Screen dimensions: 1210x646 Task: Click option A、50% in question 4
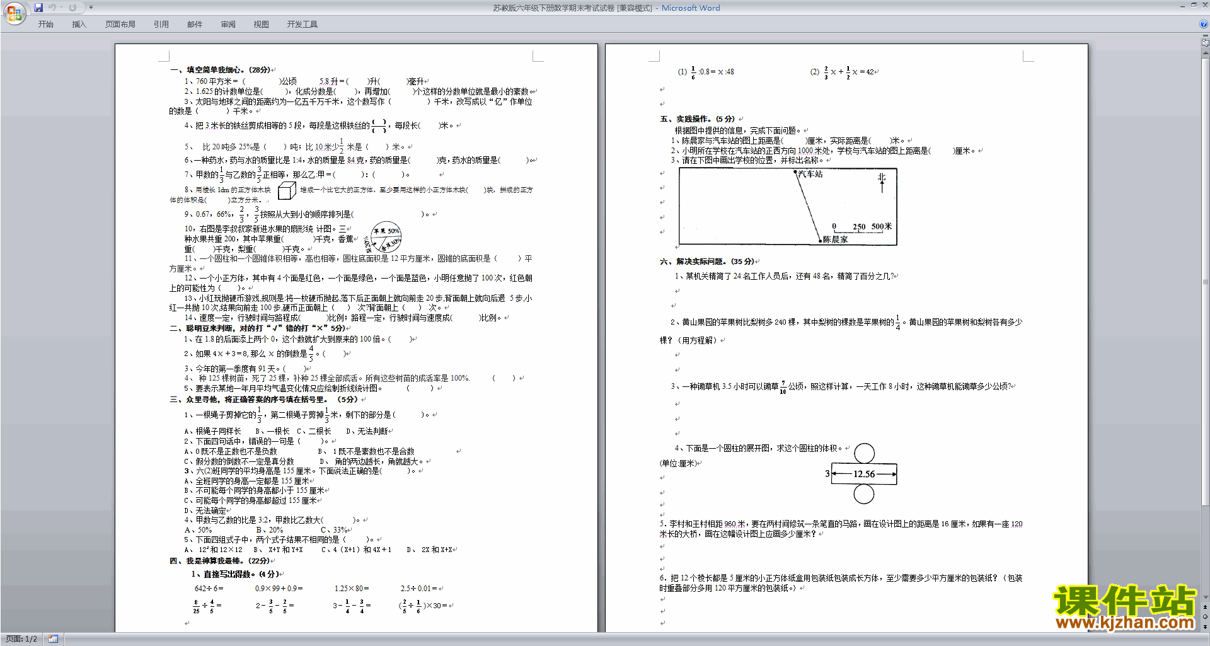tap(198, 530)
